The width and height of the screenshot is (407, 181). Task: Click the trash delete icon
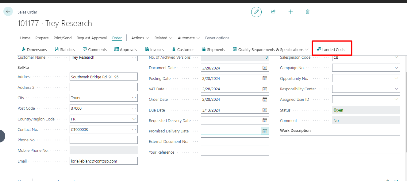click(x=308, y=12)
